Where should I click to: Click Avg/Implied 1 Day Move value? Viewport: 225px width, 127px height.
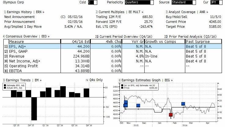(x=73, y=26)
